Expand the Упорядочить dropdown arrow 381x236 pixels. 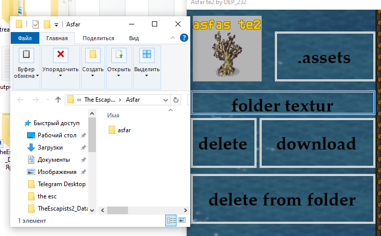click(x=60, y=76)
